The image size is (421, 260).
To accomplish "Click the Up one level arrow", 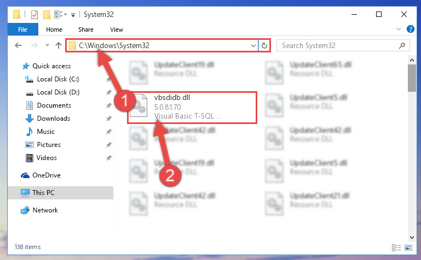I will pyautogui.click(x=58, y=45).
